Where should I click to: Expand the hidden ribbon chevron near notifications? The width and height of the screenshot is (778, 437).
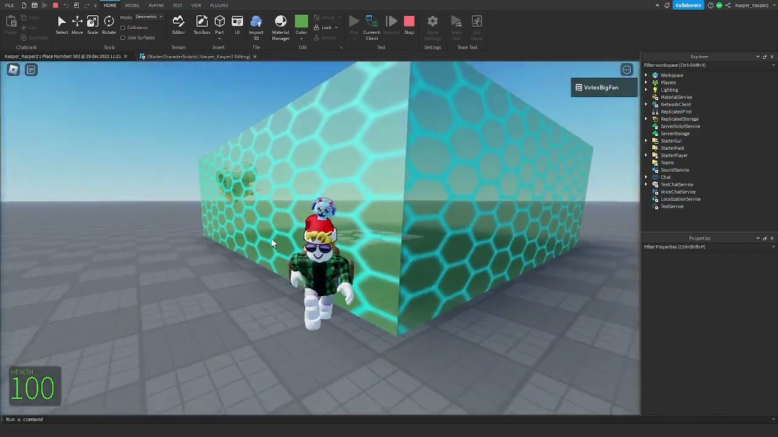(x=657, y=5)
